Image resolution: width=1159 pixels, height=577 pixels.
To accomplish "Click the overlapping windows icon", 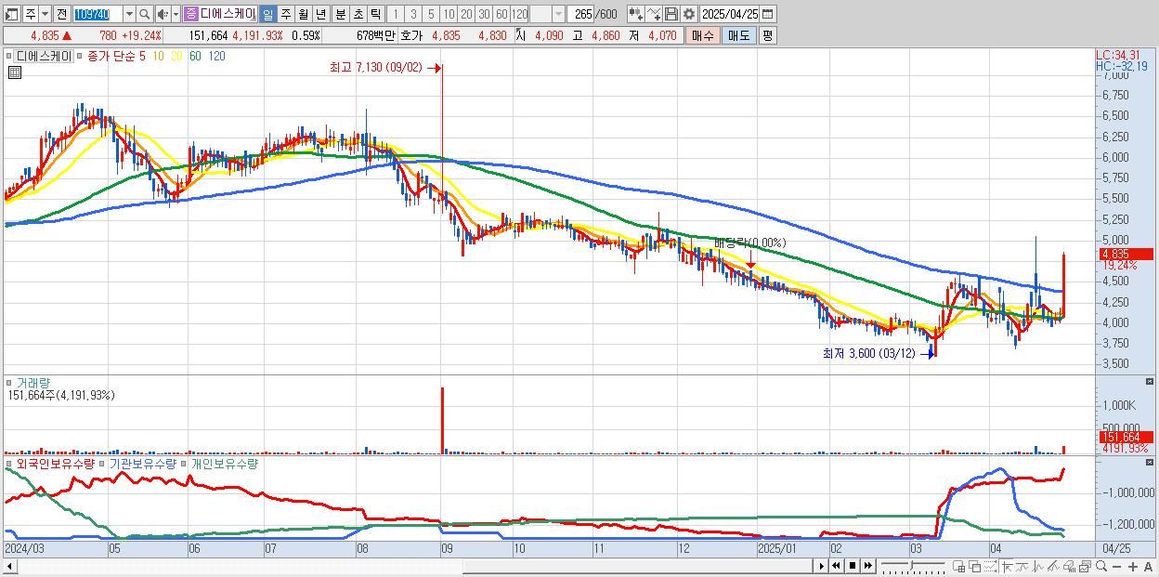I will 975,566.
